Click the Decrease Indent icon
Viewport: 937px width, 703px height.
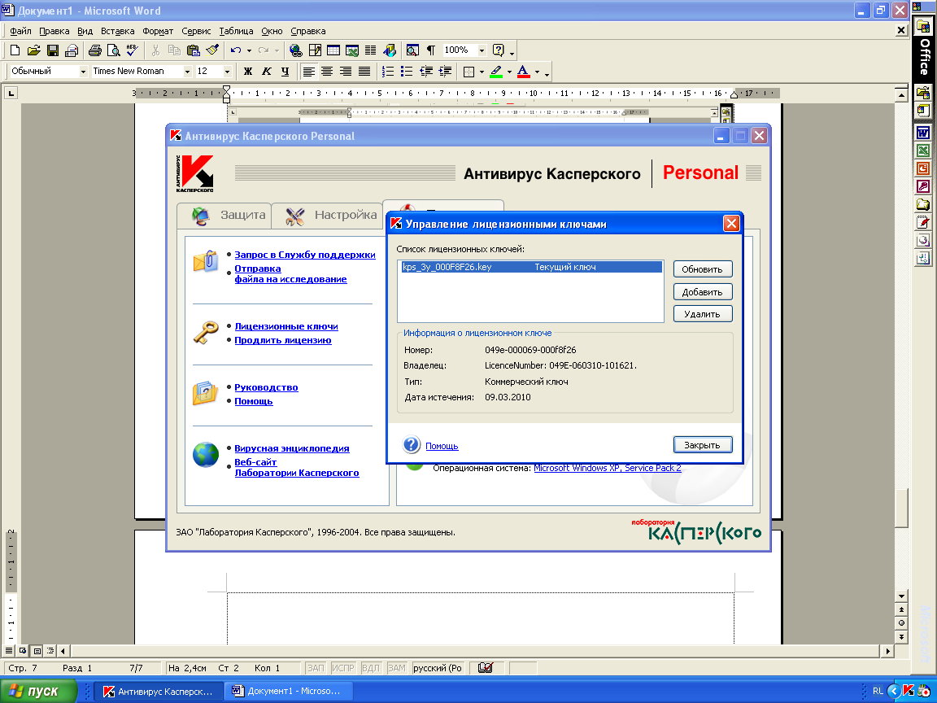pyautogui.click(x=426, y=72)
